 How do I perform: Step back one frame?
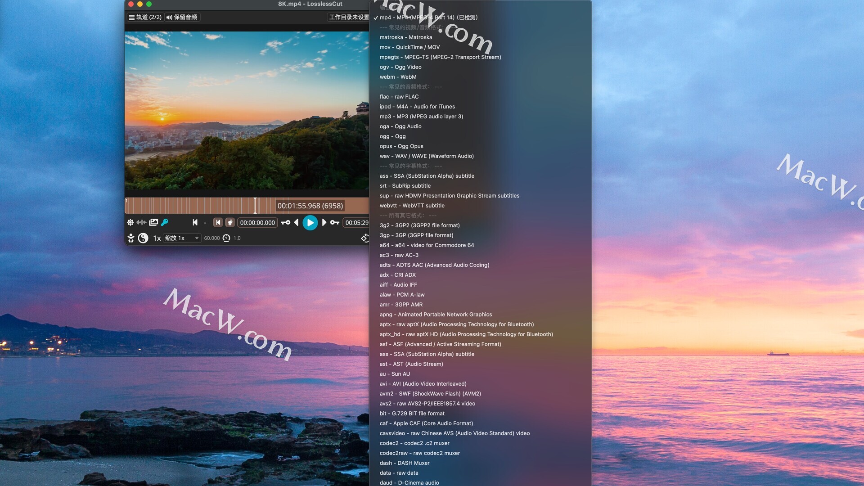(x=296, y=222)
